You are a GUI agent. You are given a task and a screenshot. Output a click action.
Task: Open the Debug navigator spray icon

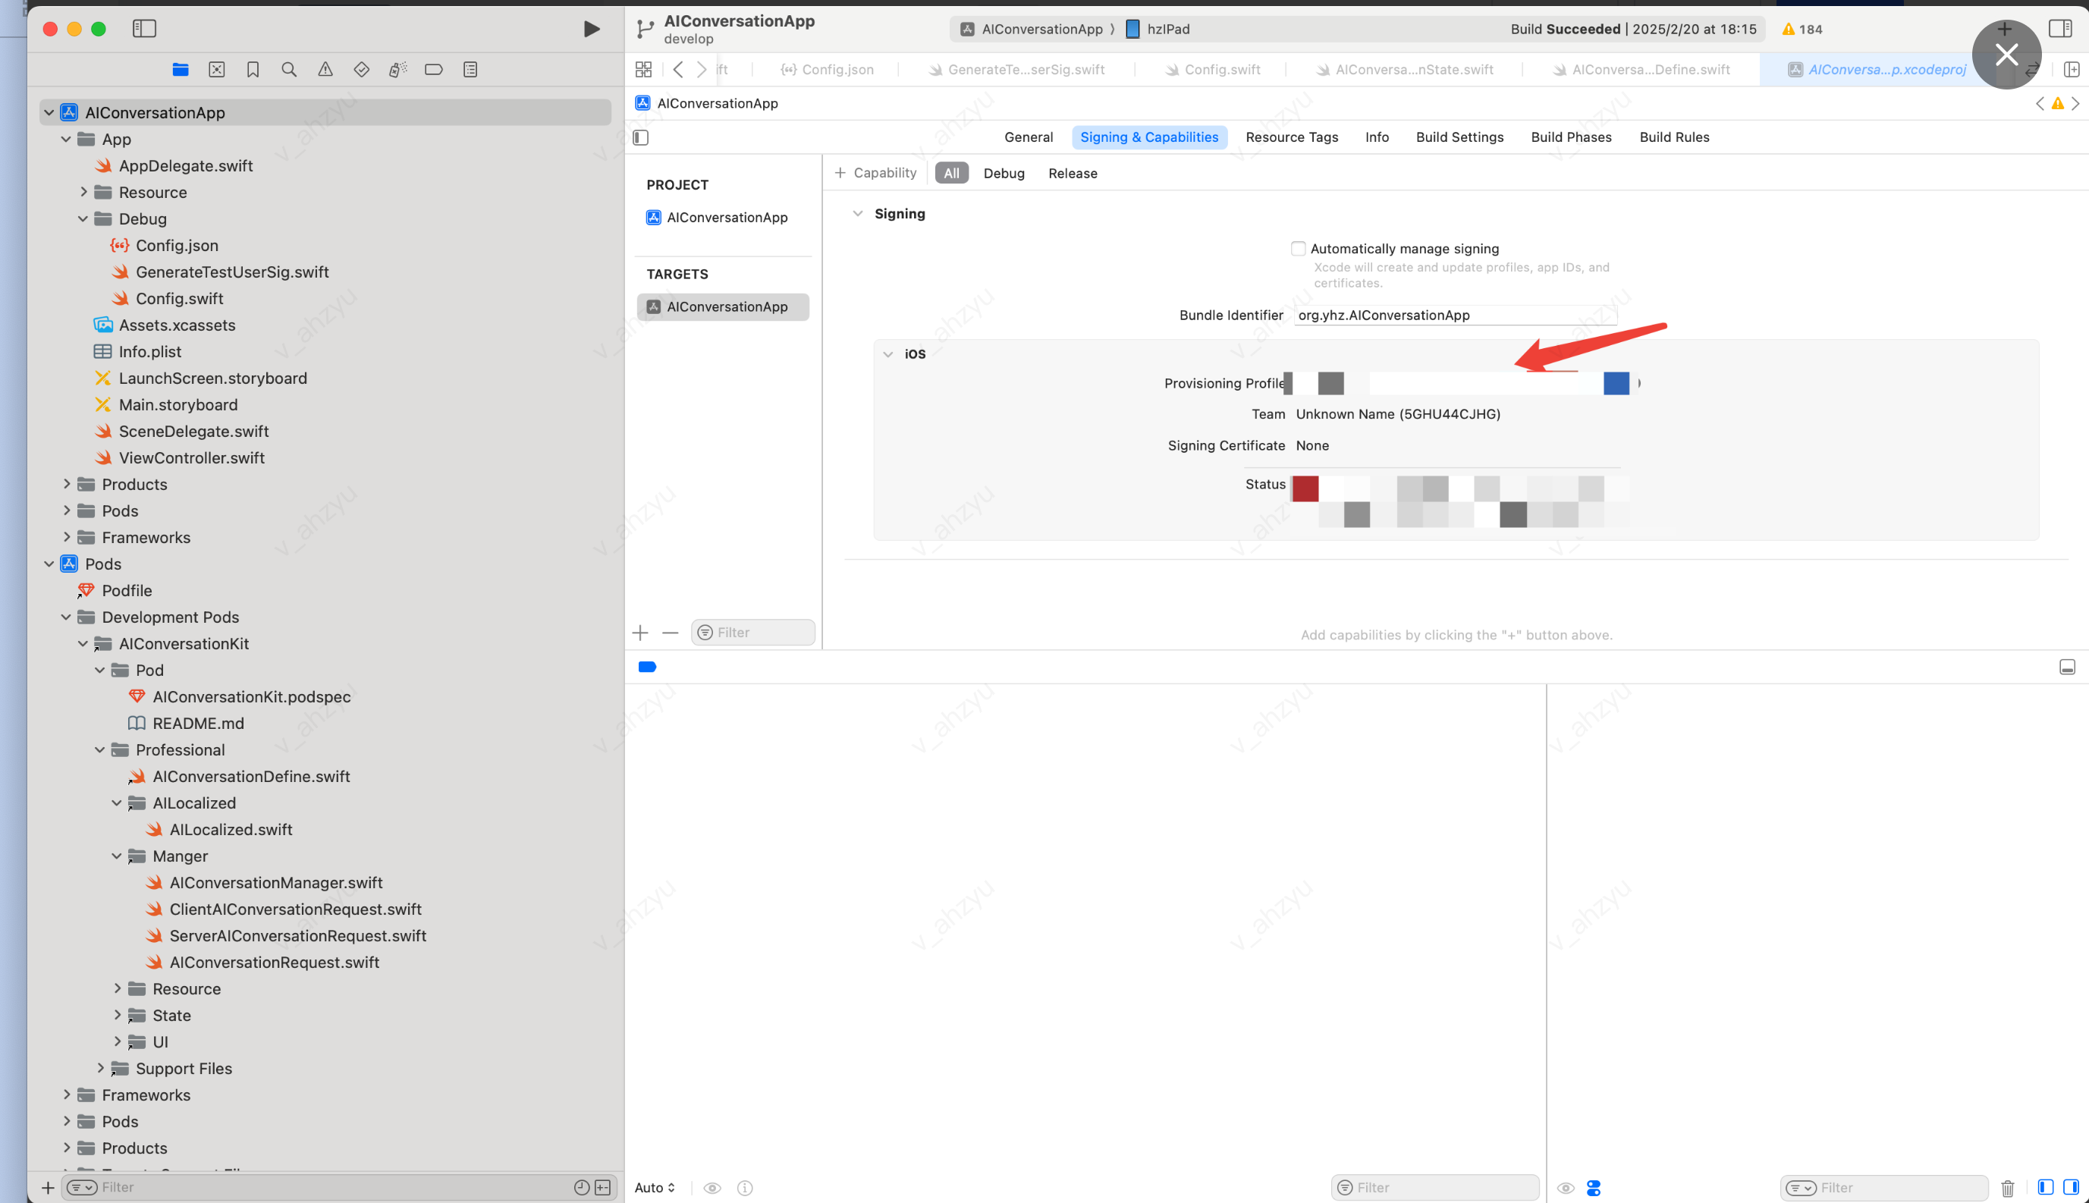(397, 70)
